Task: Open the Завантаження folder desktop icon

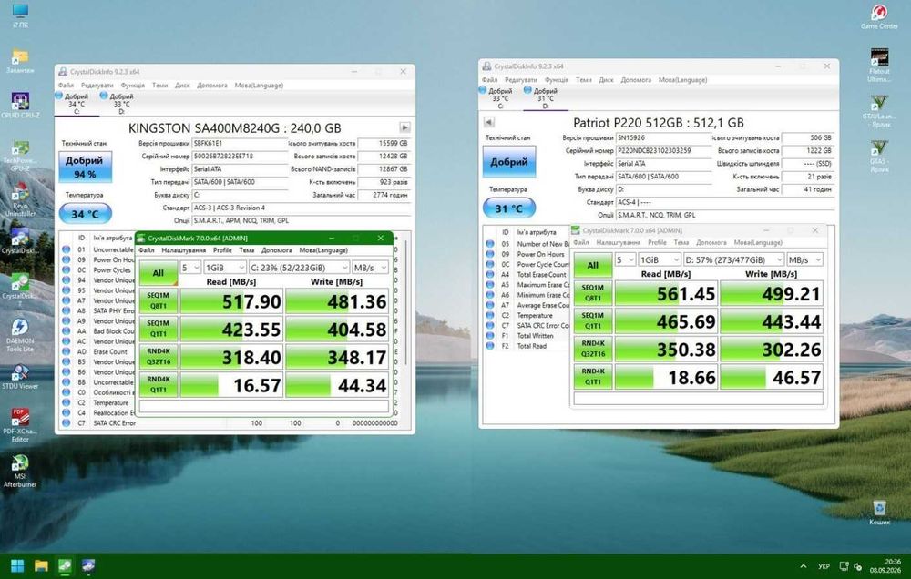Action: (x=20, y=60)
